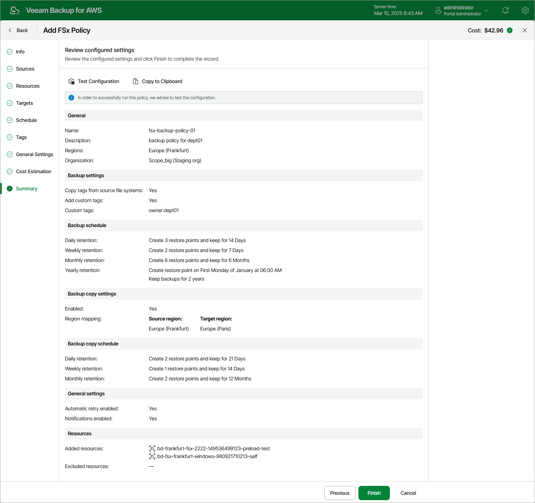Click Cancel to abandon the policy
Viewport: 535px width, 503px height.
pos(408,493)
